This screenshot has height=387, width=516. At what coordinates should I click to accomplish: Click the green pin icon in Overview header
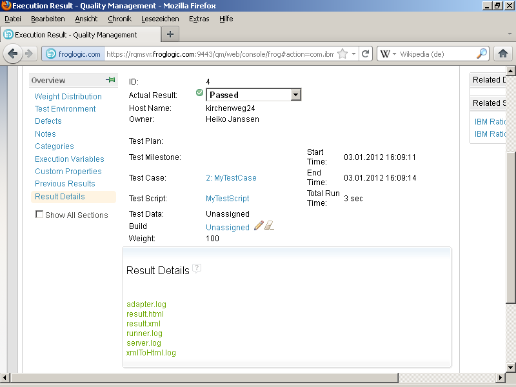(110, 80)
